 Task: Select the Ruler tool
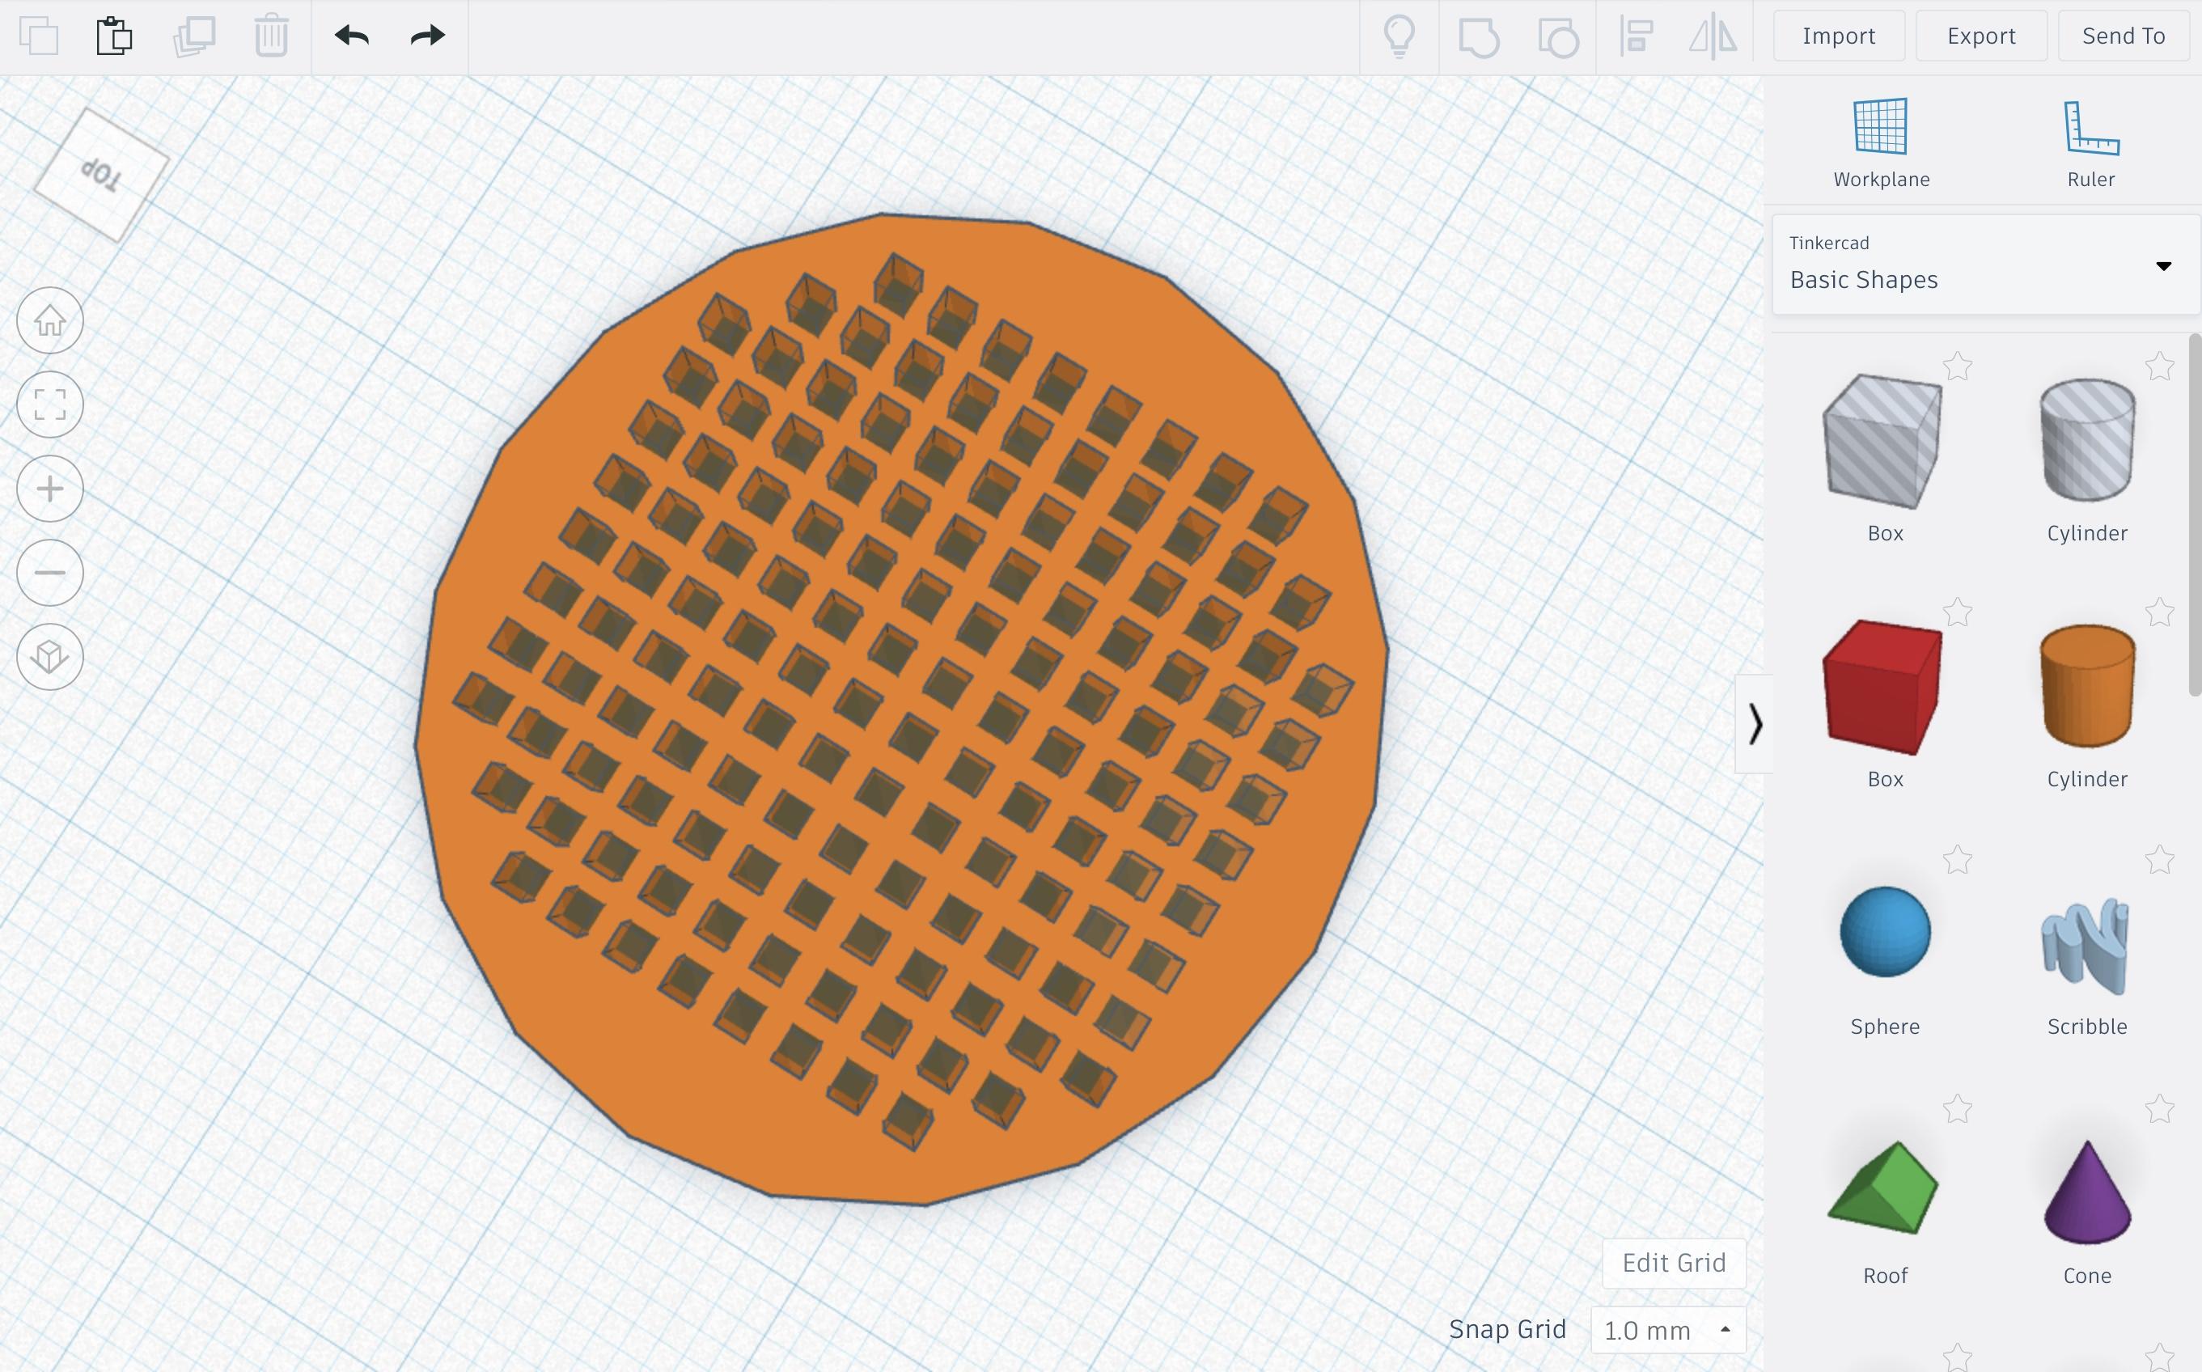coord(2090,143)
